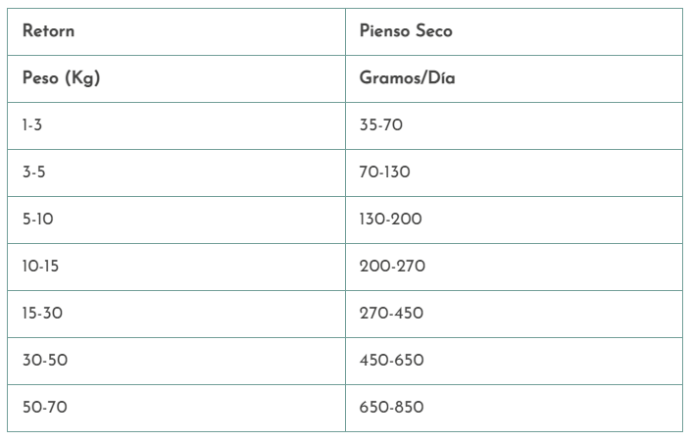Click the text 'Retorn' in the table

[48, 31]
